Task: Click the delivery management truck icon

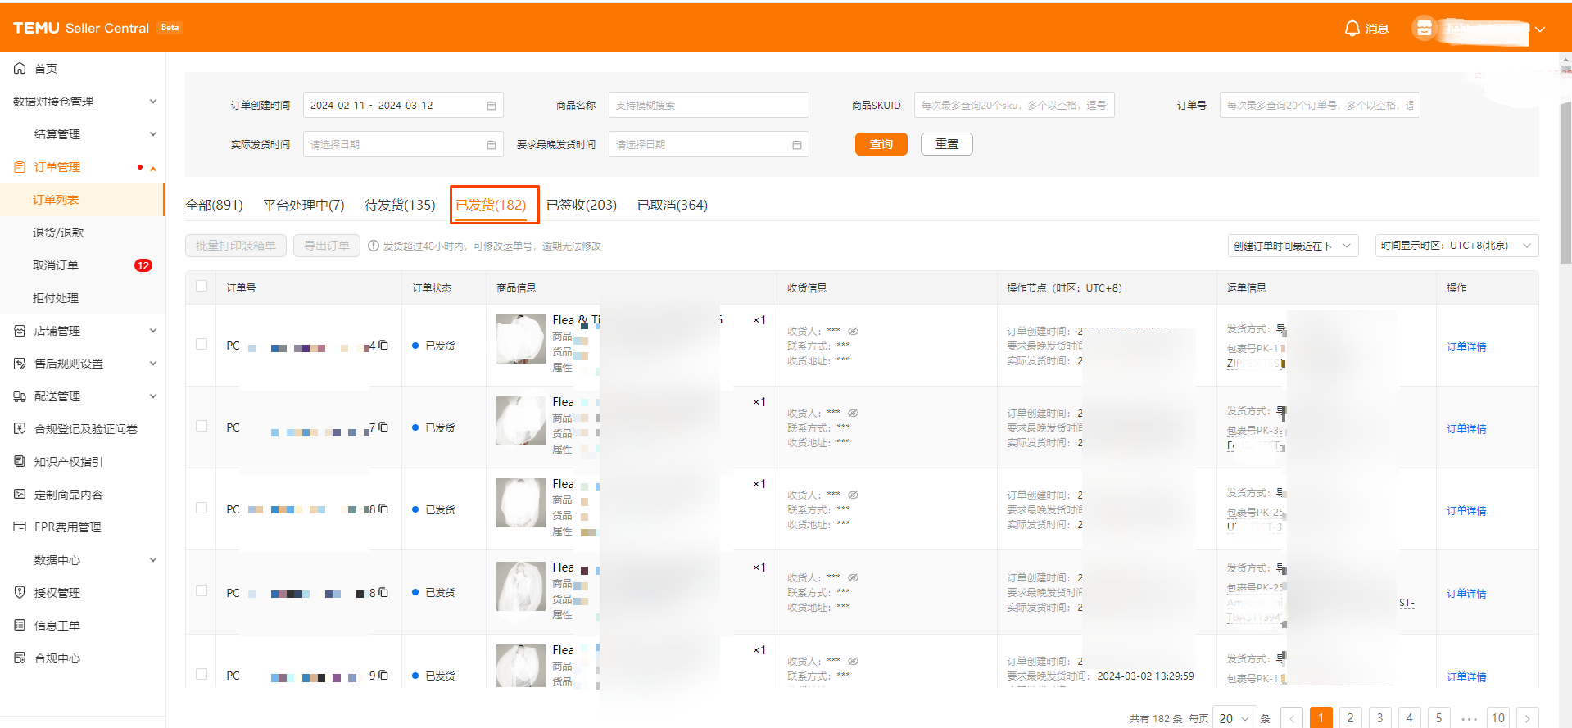Action: [x=20, y=396]
